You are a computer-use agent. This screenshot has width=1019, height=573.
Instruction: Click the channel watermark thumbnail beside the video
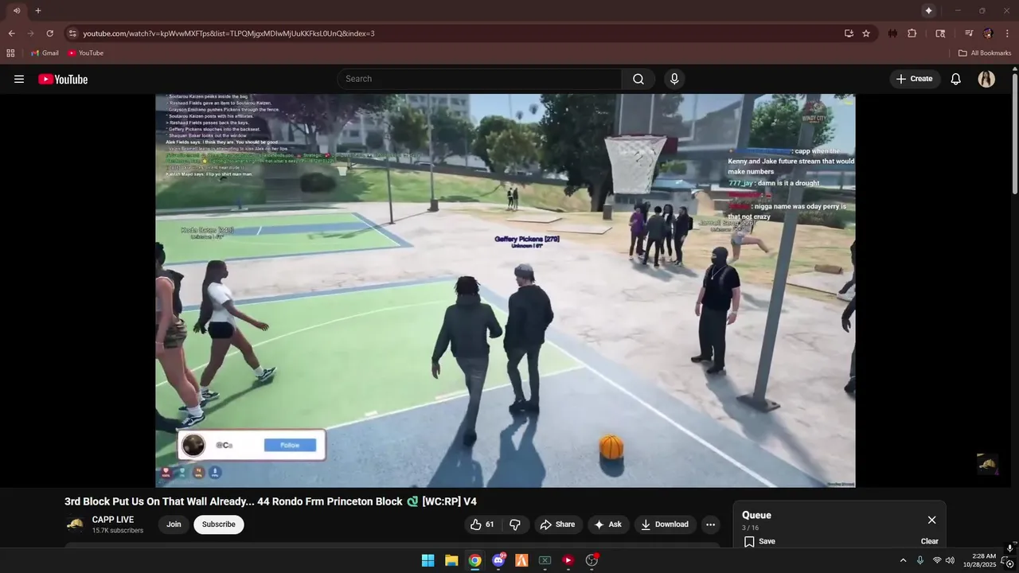coord(987,464)
